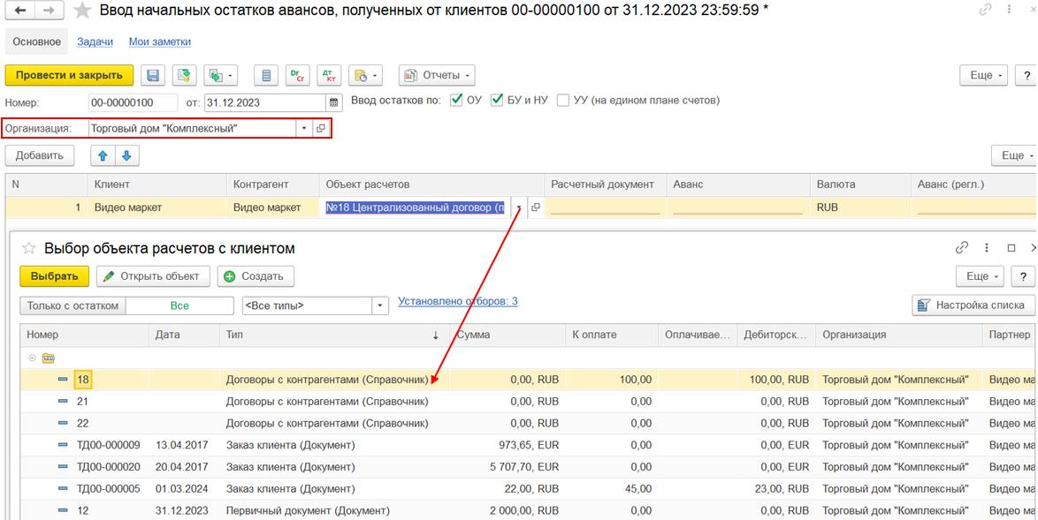Open the table's Еще menu above the Валюта column
Image resolution: width=1038 pixels, height=520 pixels.
(x=1015, y=156)
